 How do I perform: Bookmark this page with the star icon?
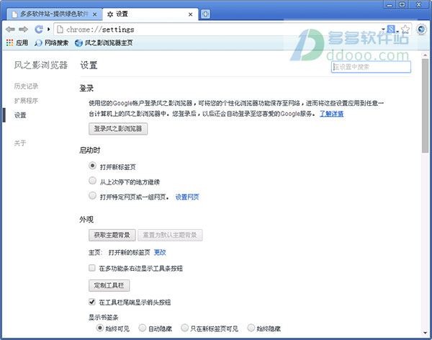(x=405, y=30)
